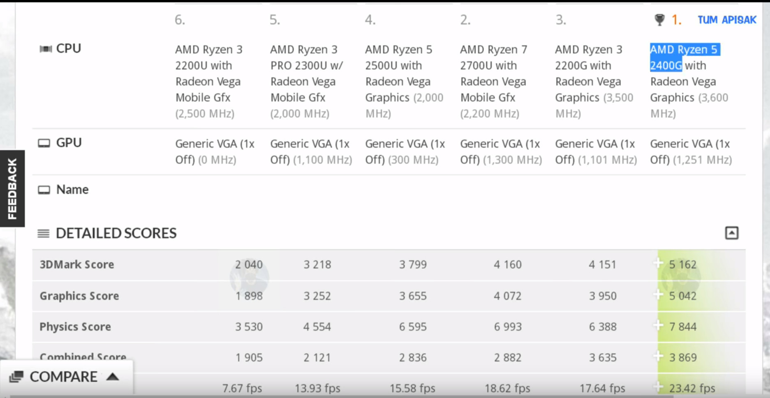This screenshot has height=398, width=770.
Task: Open the TUM APISAK user link
Action: tap(726, 20)
